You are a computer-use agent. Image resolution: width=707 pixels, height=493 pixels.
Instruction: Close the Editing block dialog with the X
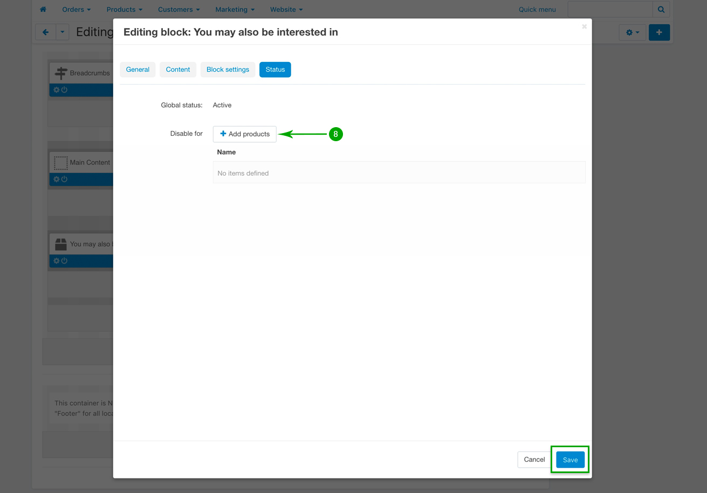click(x=584, y=26)
